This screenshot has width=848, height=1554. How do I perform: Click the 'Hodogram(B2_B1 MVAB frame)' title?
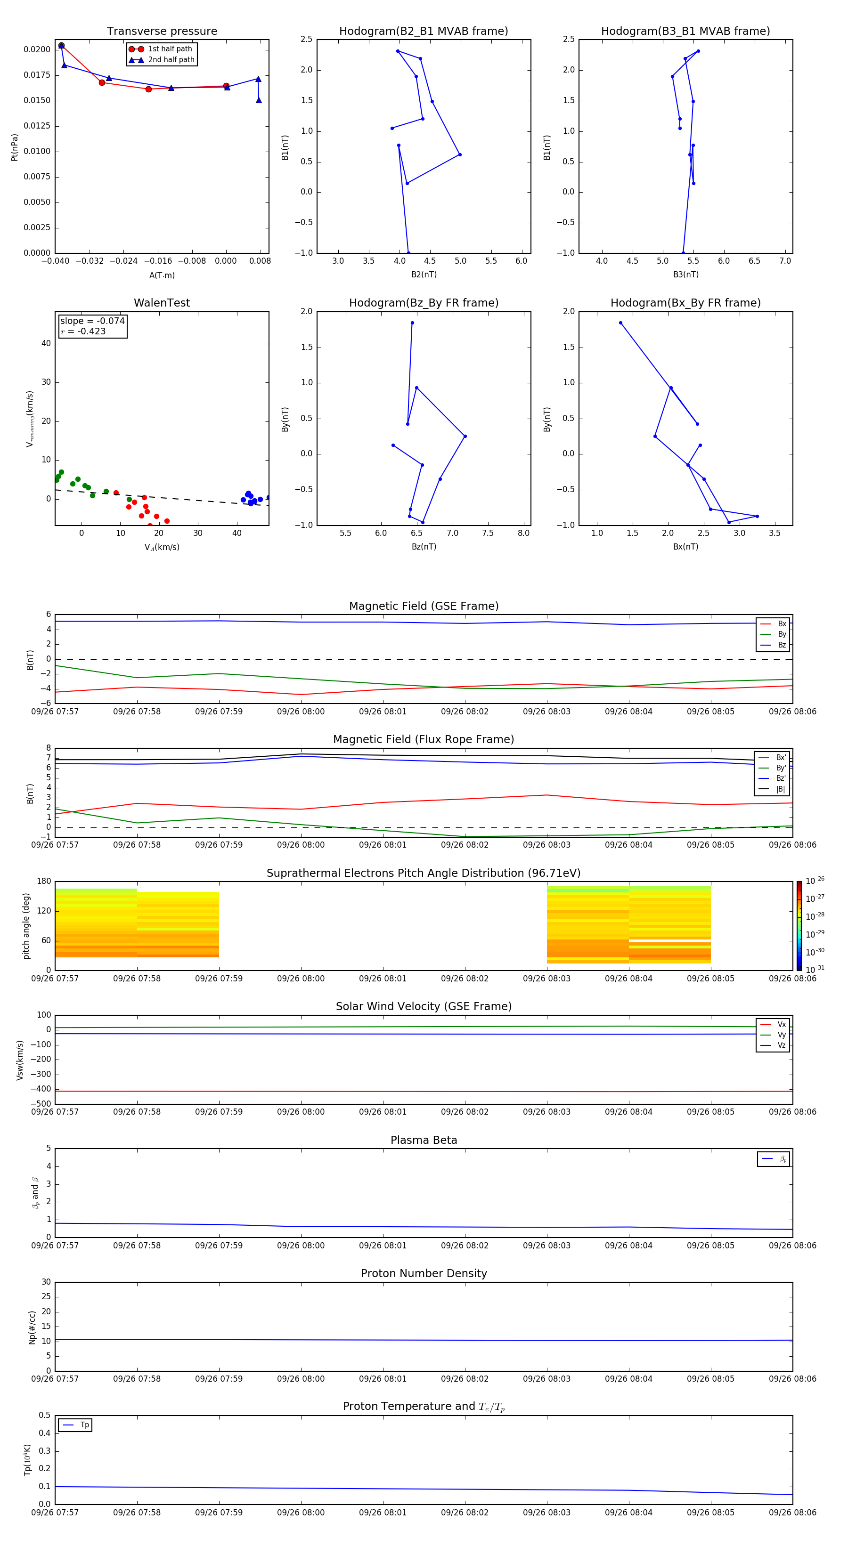[424, 31]
